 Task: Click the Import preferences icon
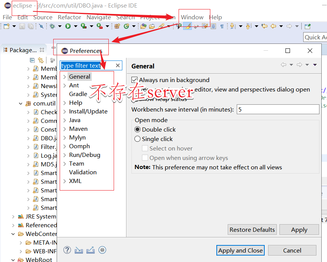[79, 250]
